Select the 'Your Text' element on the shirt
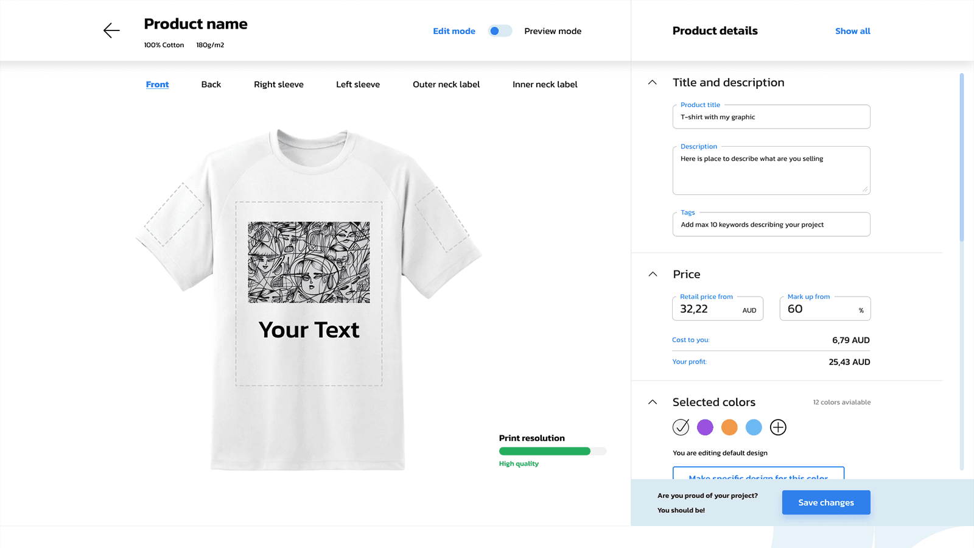Image resolution: width=974 pixels, height=548 pixels. [308, 330]
